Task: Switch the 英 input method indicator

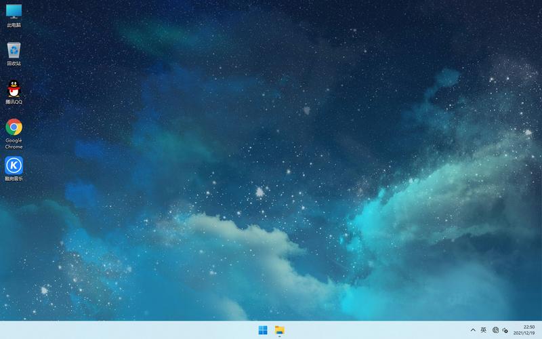Action: [484, 330]
